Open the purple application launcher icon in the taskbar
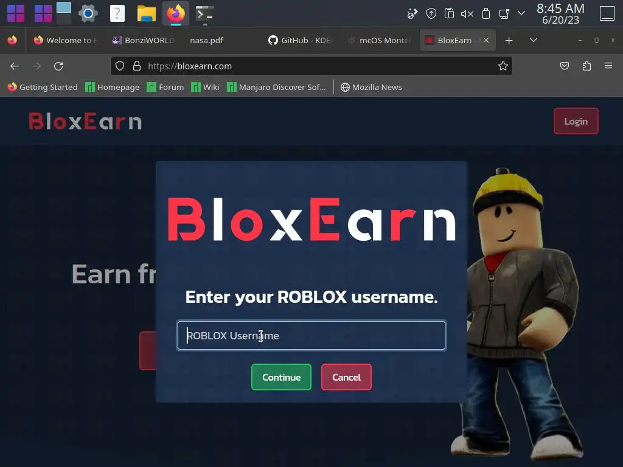The image size is (623, 467). coord(16,13)
